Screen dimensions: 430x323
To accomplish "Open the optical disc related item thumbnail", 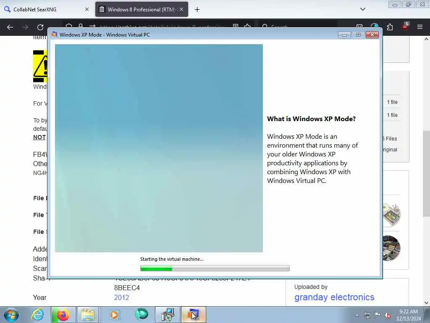I will coord(392,215).
